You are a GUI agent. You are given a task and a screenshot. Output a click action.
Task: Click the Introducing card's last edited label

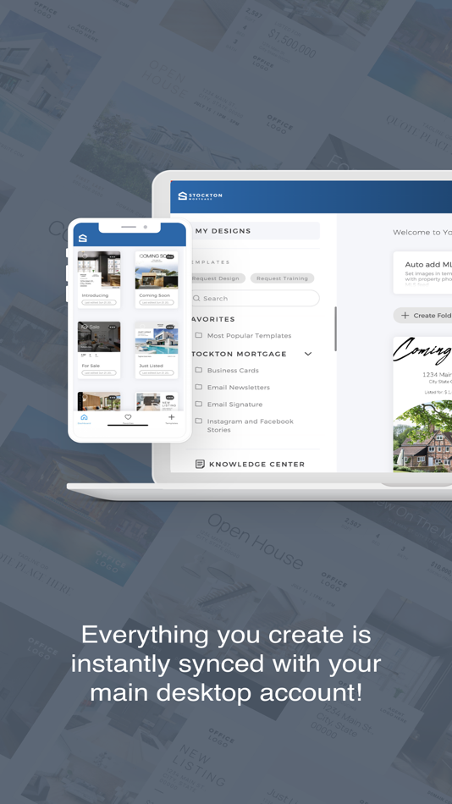(99, 302)
